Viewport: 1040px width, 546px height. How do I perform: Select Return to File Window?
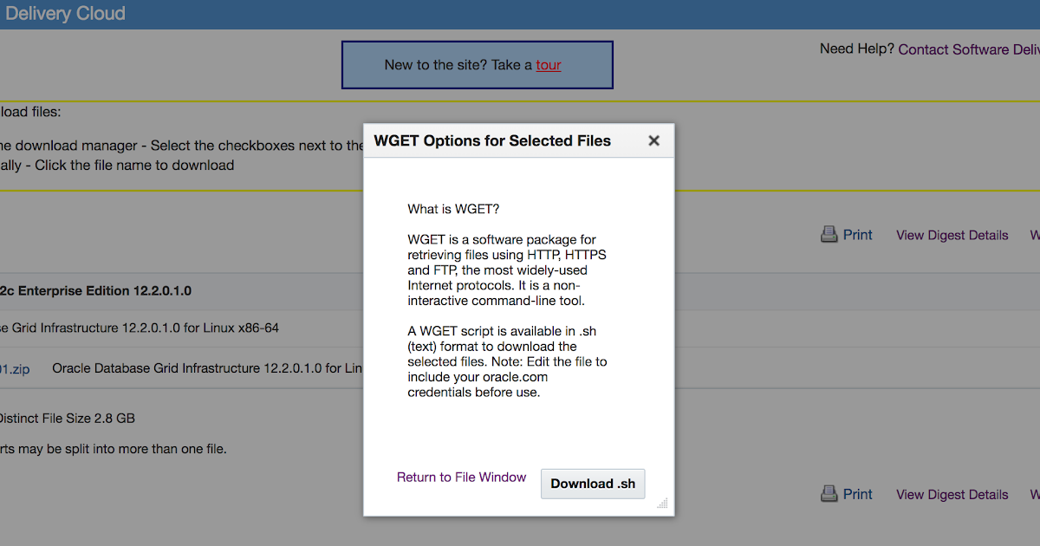pyautogui.click(x=461, y=477)
